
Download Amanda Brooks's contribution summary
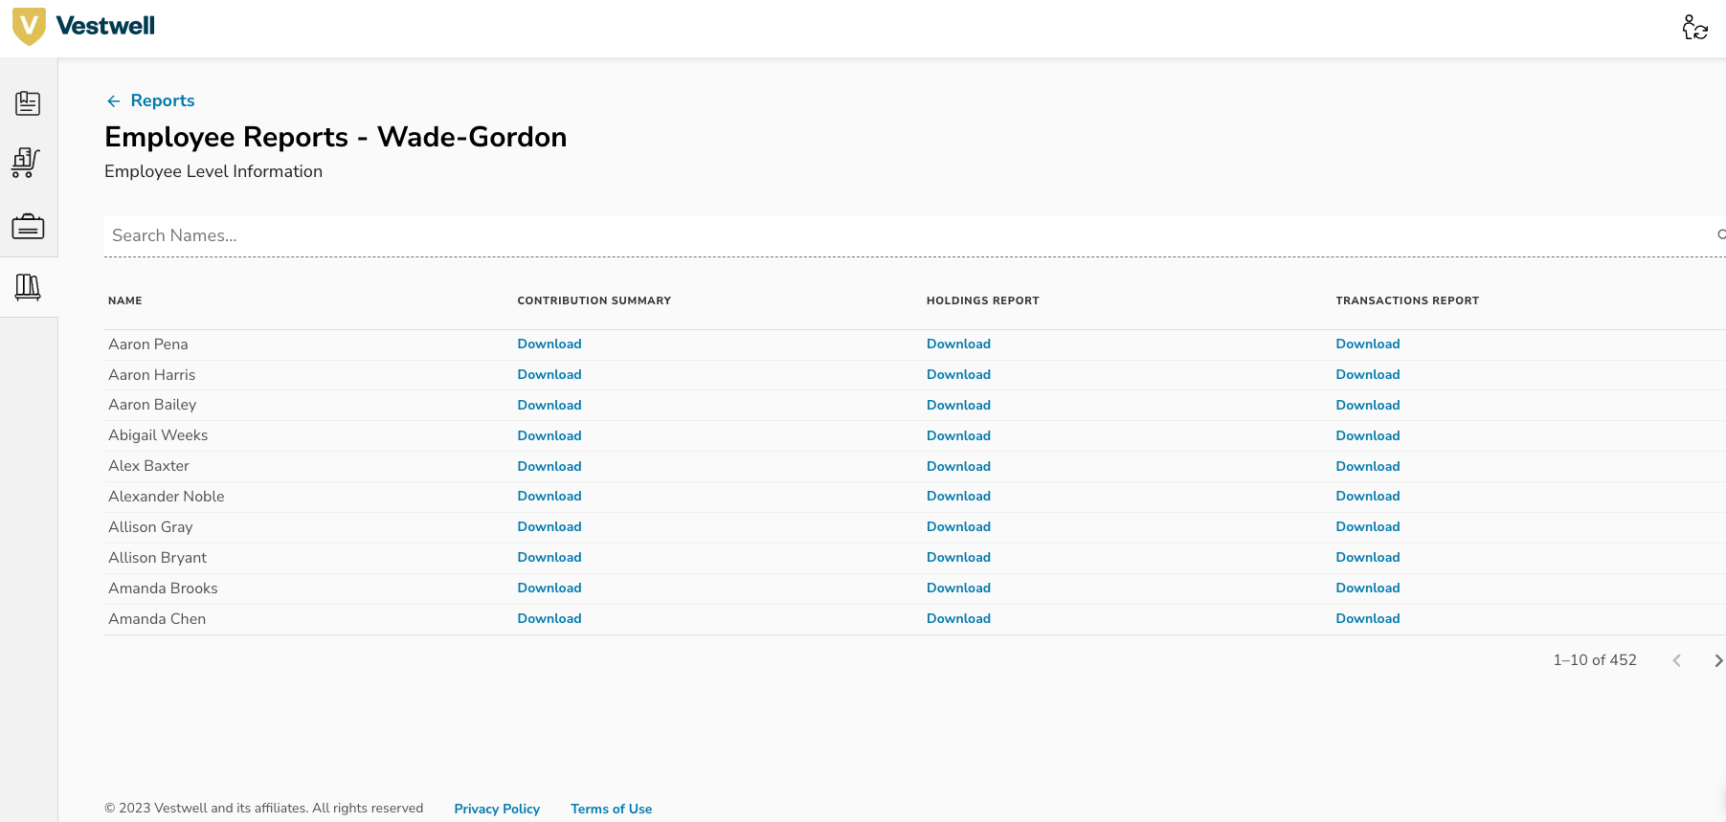point(549,589)
